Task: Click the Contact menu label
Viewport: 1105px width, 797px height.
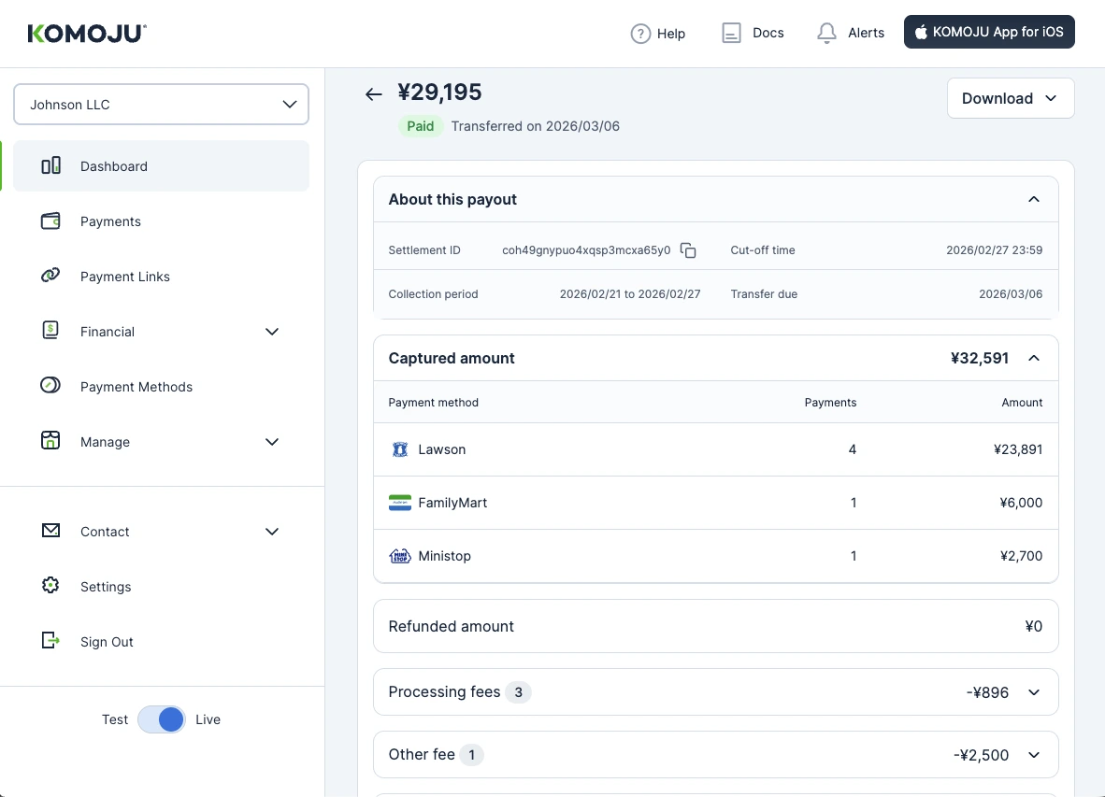Action: pyautogui.click(x=105, y=532)
